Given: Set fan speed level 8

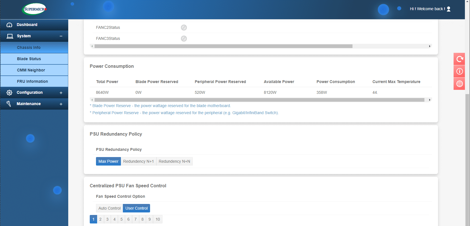Looking at the screenshot, I should (x=142, y=219).
